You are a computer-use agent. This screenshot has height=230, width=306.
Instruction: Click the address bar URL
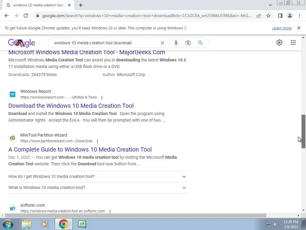pos(146,16)
